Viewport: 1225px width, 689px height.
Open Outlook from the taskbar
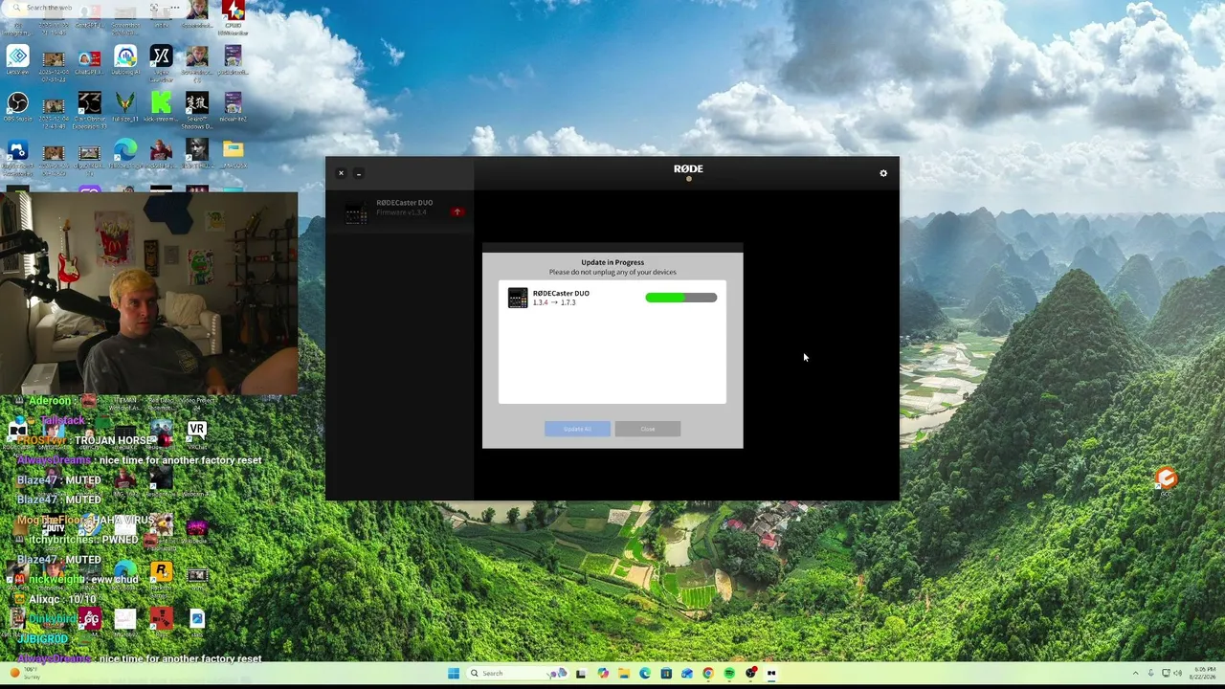tap(687, 673)
